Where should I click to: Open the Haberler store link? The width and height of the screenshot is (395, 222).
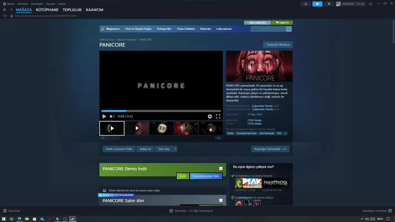206,29
